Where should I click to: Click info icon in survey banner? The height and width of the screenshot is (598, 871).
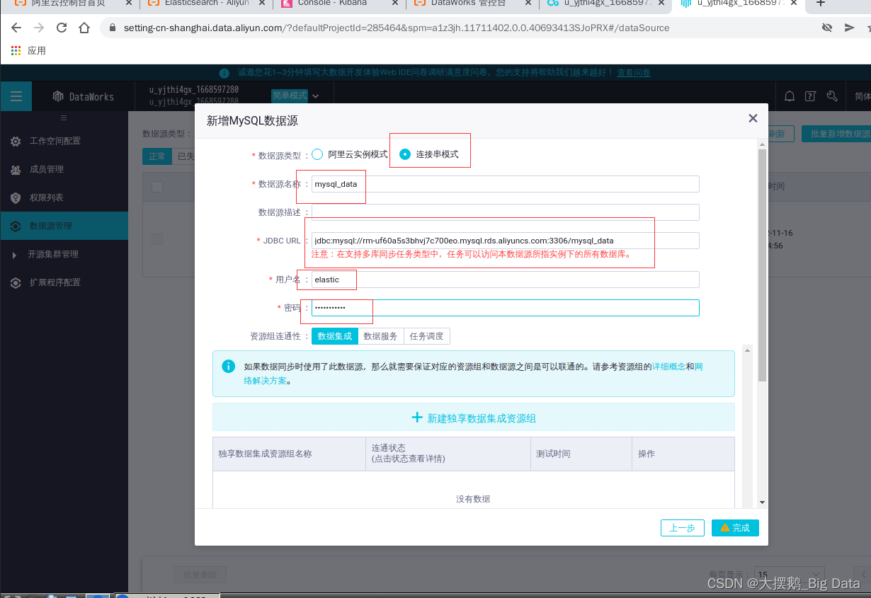coord(224,73)
